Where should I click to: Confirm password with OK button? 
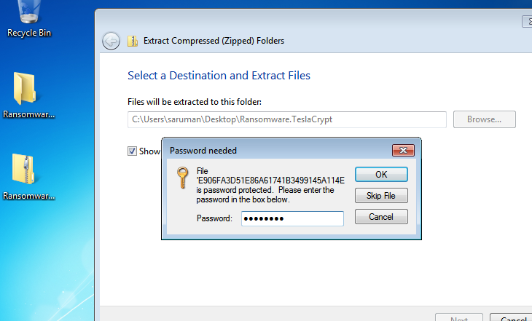pyautogui.click(x=381, y=174)
